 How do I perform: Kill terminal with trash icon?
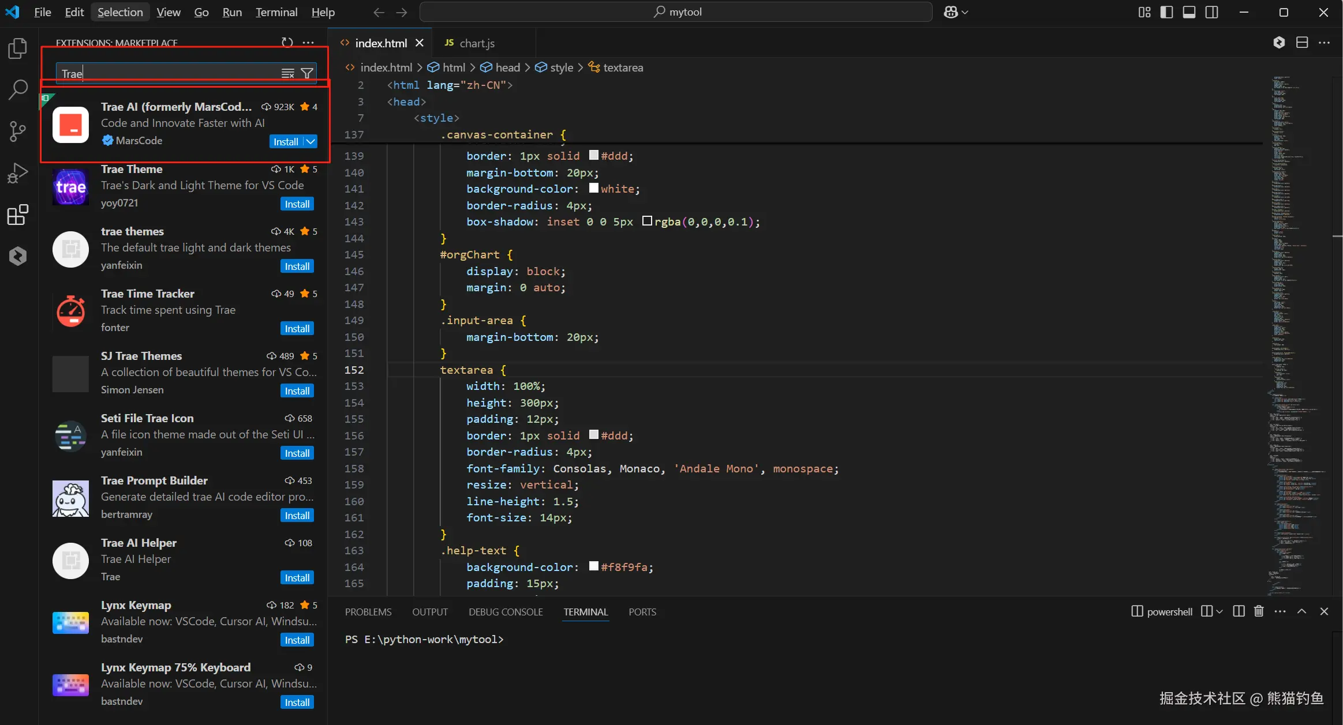click(x=1259, y=611)
